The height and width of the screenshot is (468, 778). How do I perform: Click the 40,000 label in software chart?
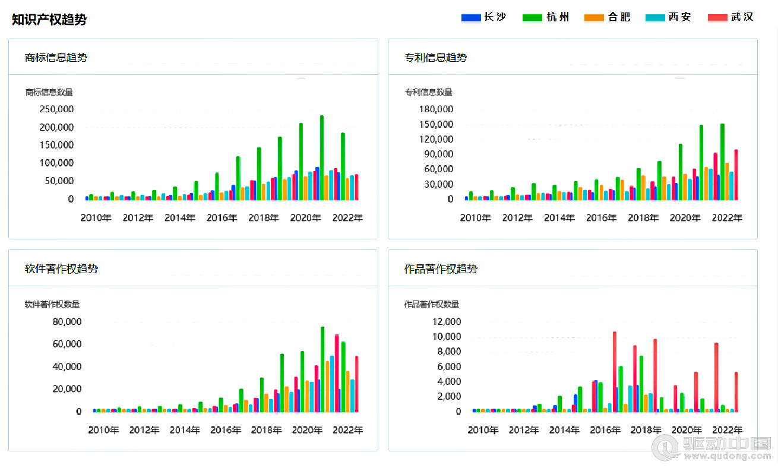click(67, 366)
